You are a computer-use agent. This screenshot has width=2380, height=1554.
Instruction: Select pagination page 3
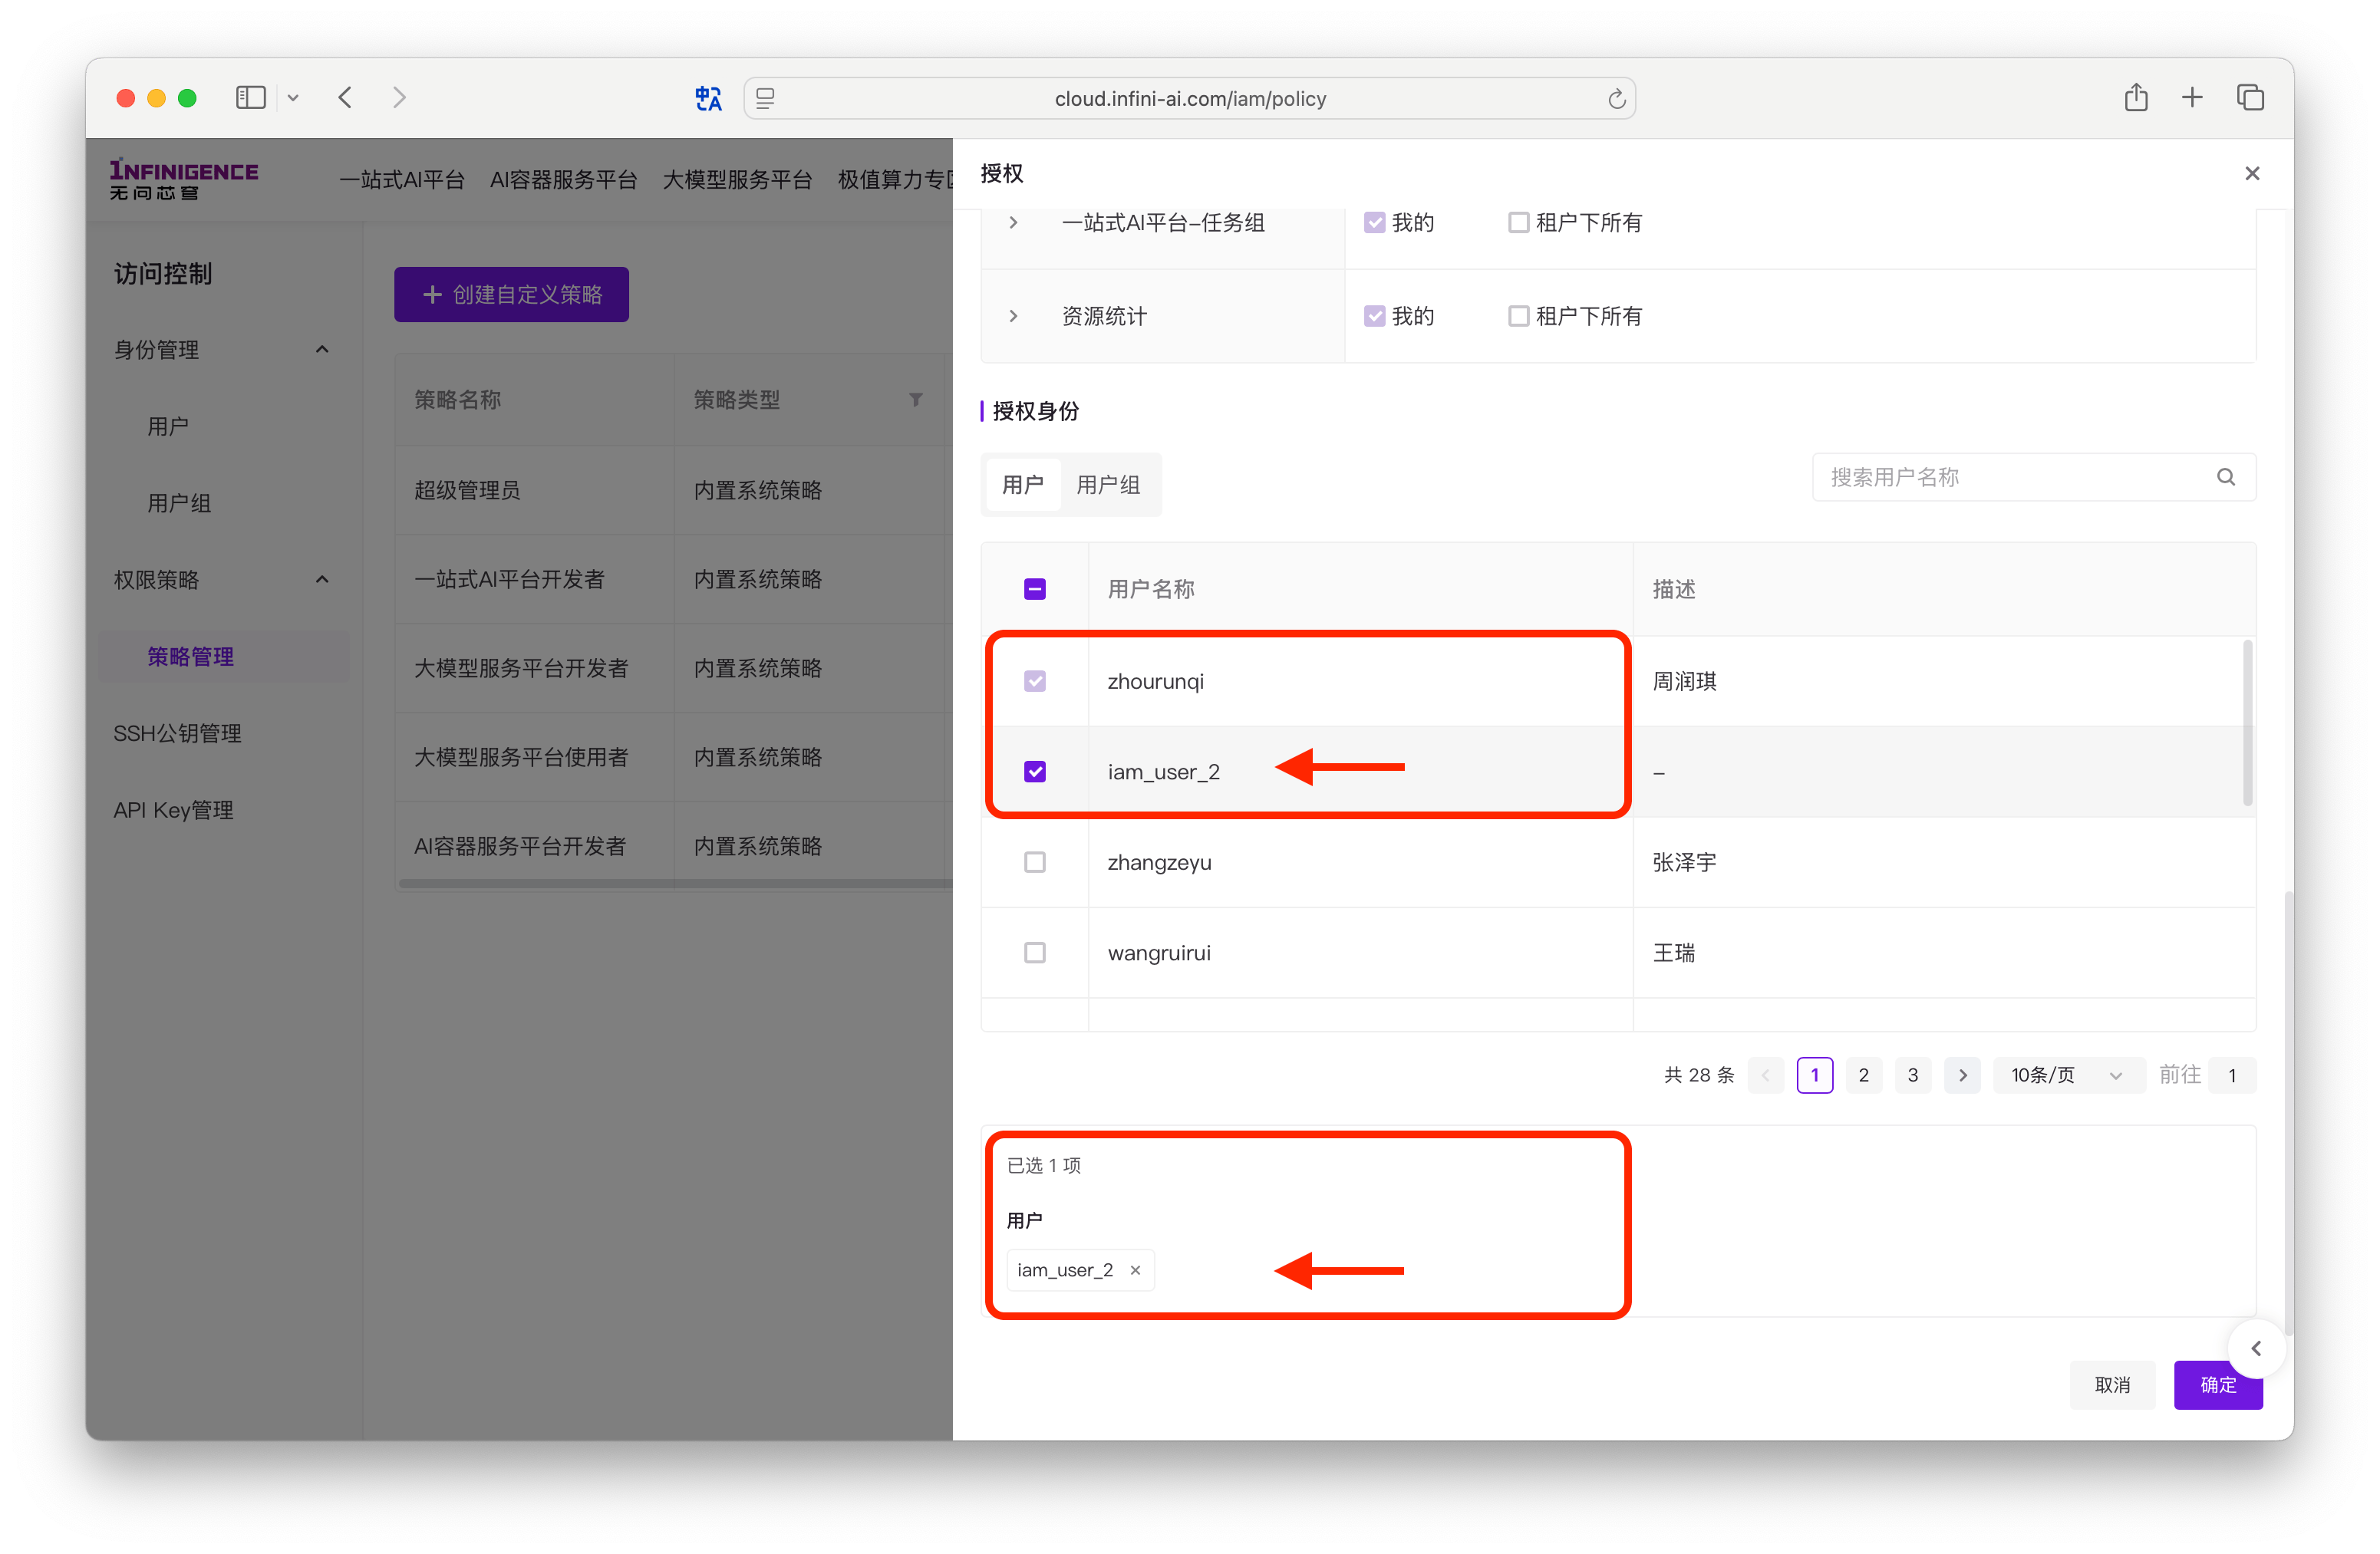click(x=1912, y=1075)
